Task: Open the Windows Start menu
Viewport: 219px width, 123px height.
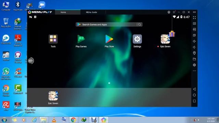Action: (4, 120)
